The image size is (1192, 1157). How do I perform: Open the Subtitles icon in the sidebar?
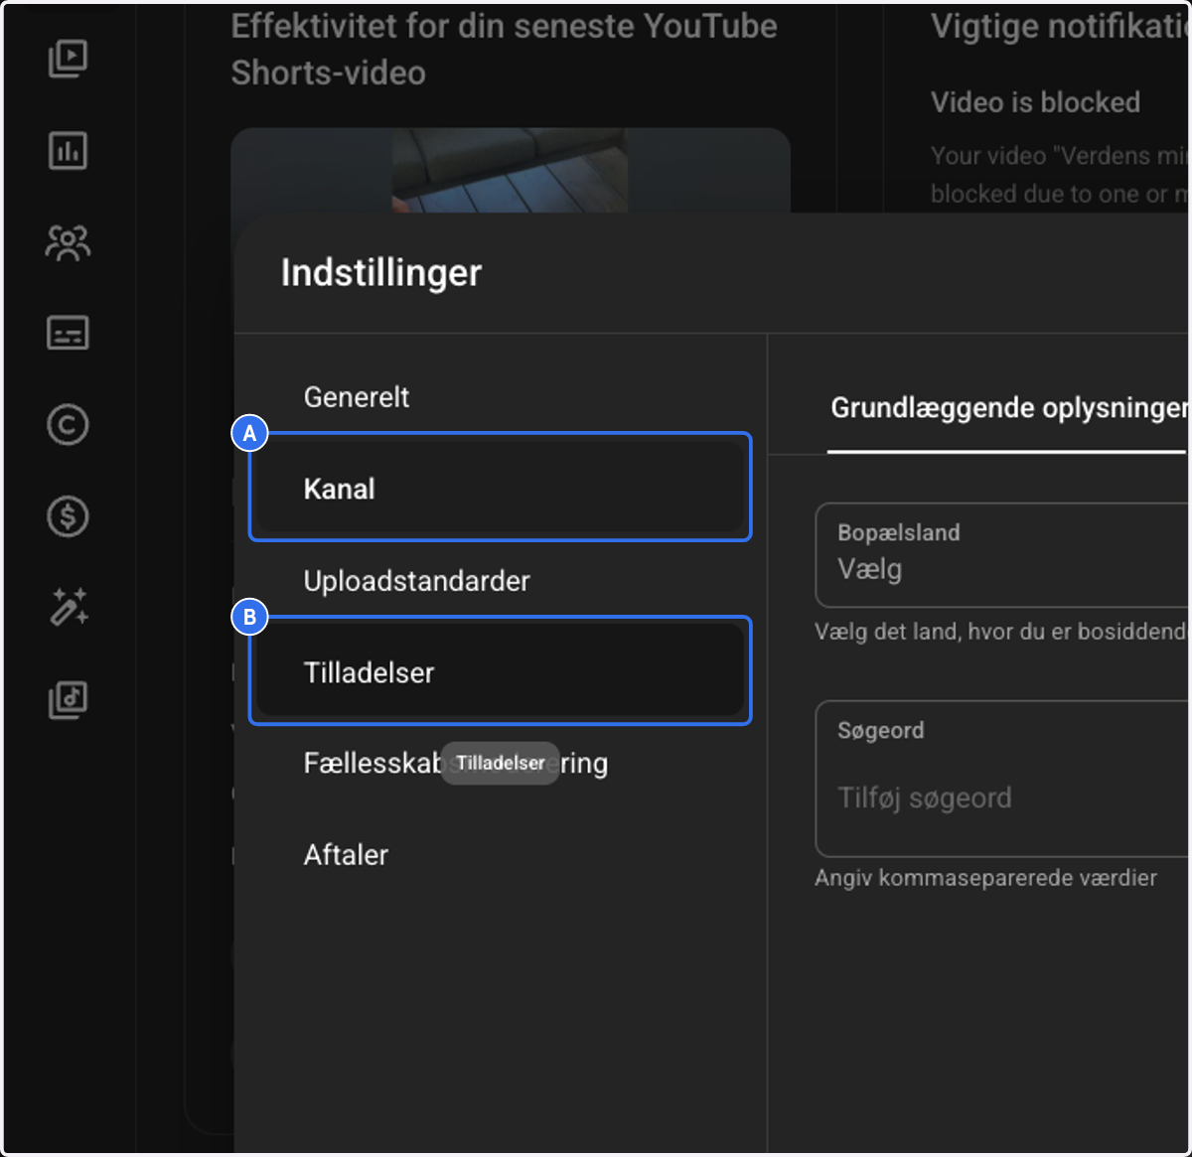pyautogui.click(x=68, y=334)
